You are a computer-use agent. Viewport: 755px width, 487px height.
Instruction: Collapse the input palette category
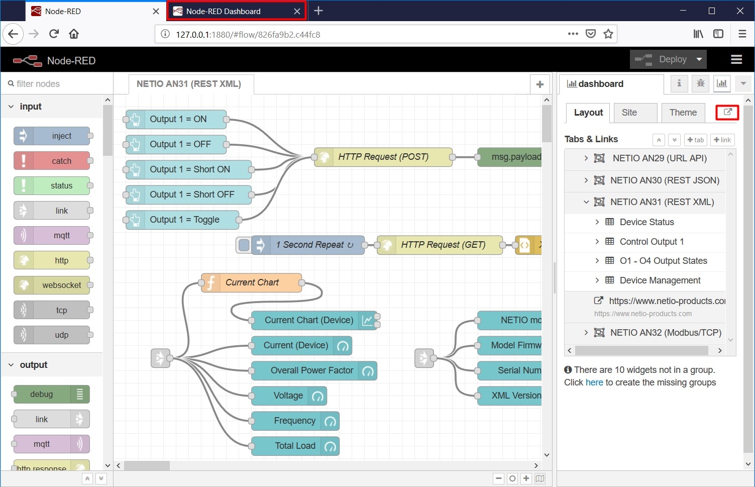tap(11, 107)
